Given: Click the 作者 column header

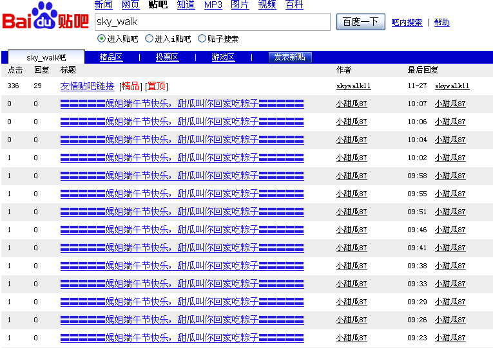Looking at the screenshot, I should (343, 70).
